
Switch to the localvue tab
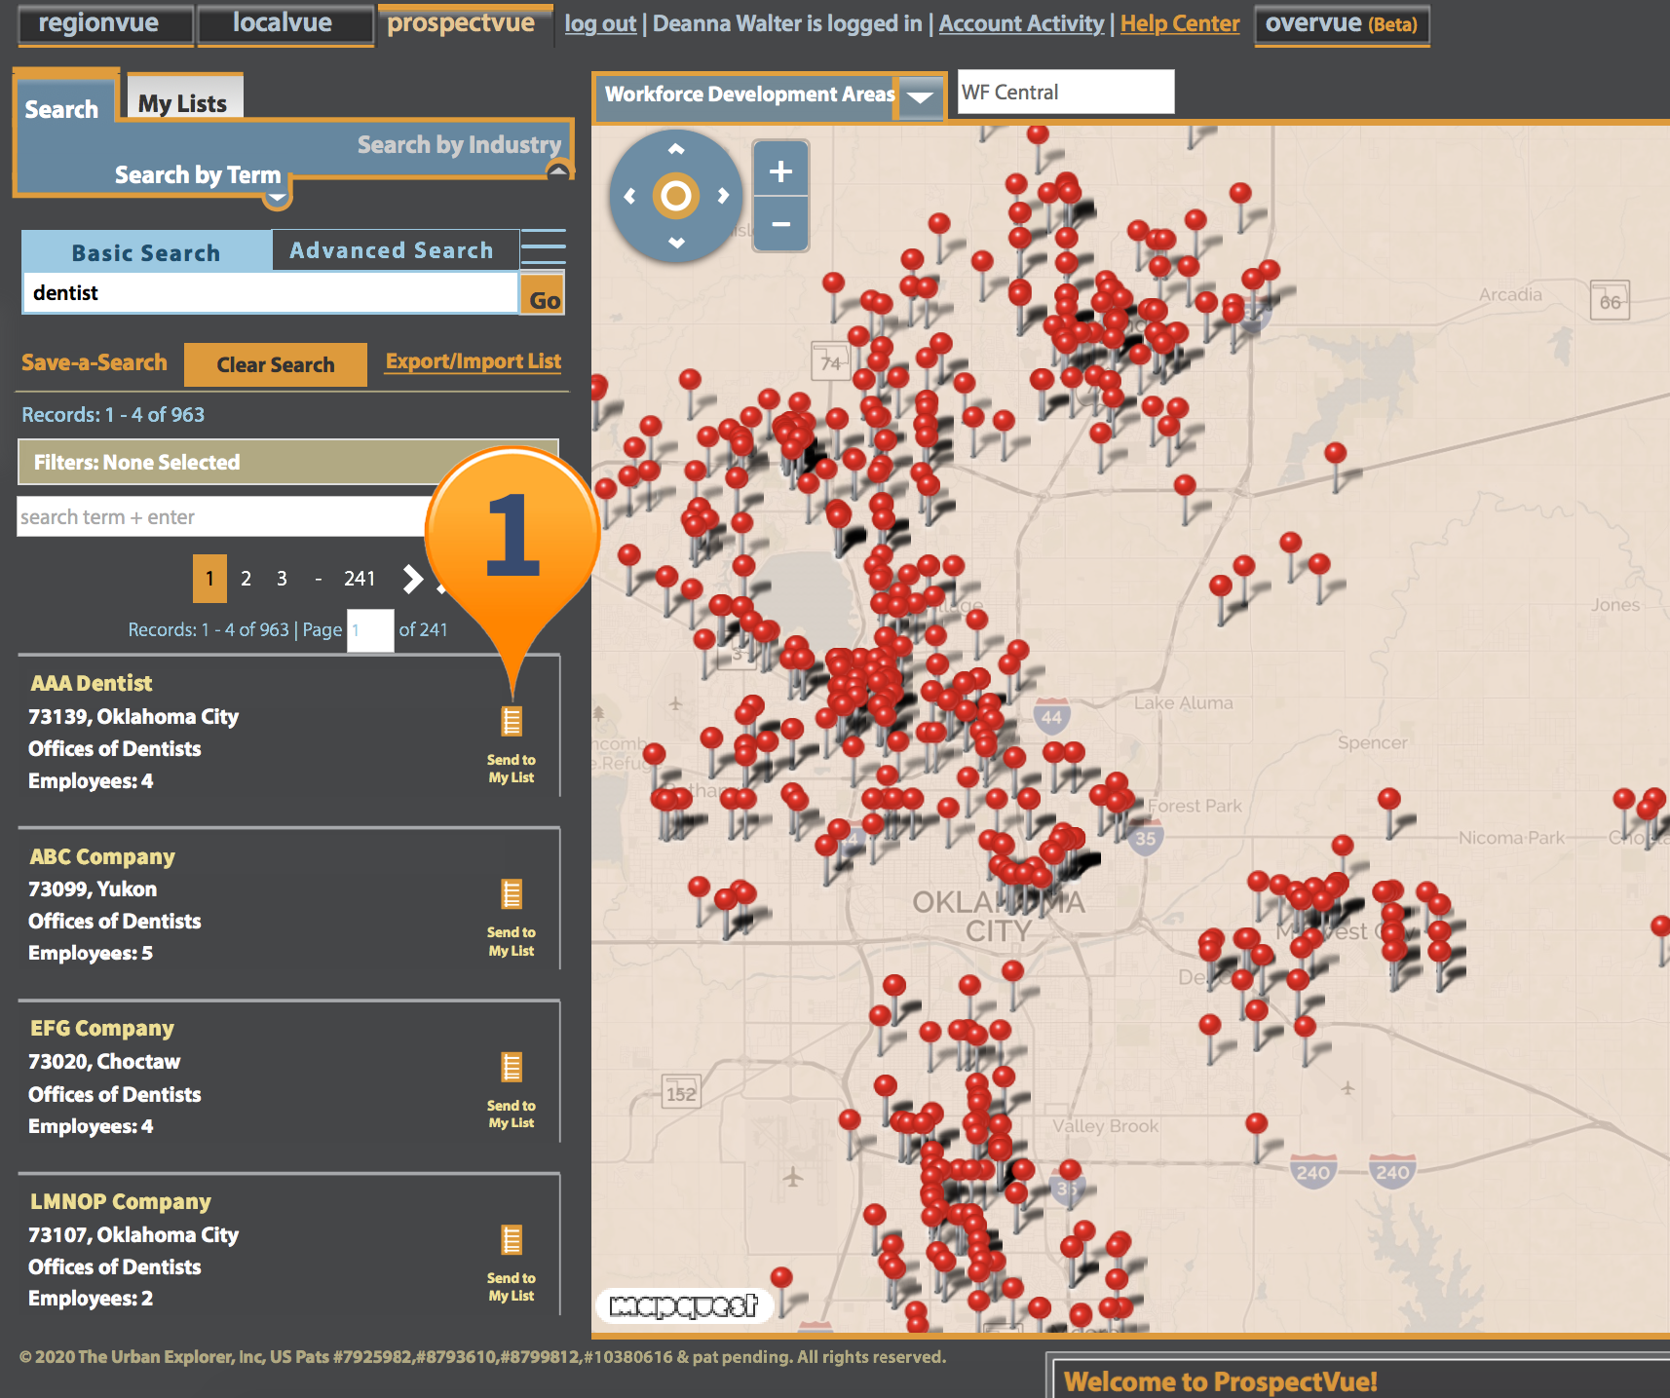[x=285, y=23]
